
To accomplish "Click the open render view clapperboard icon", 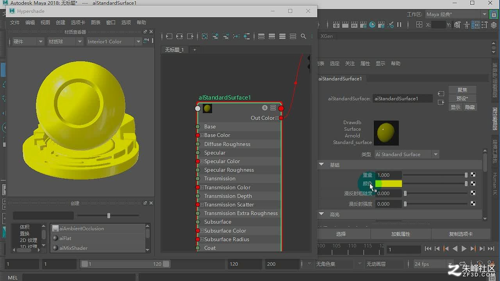I will point(336,25).
